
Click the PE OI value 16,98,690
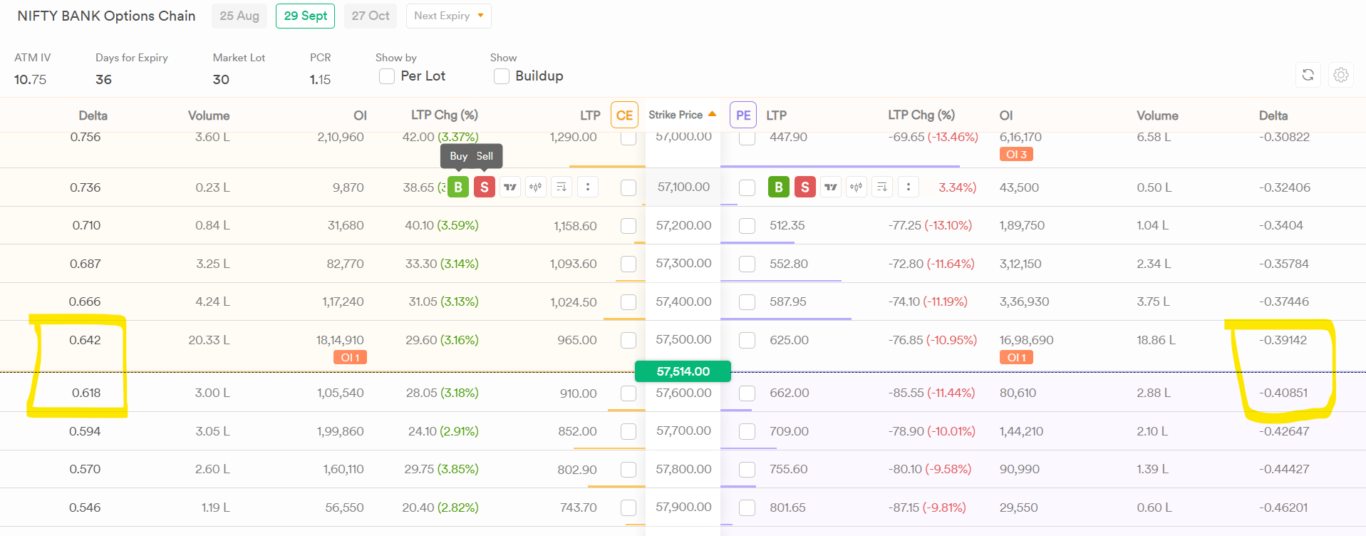pyautogui.click(x=1026, y=340)
